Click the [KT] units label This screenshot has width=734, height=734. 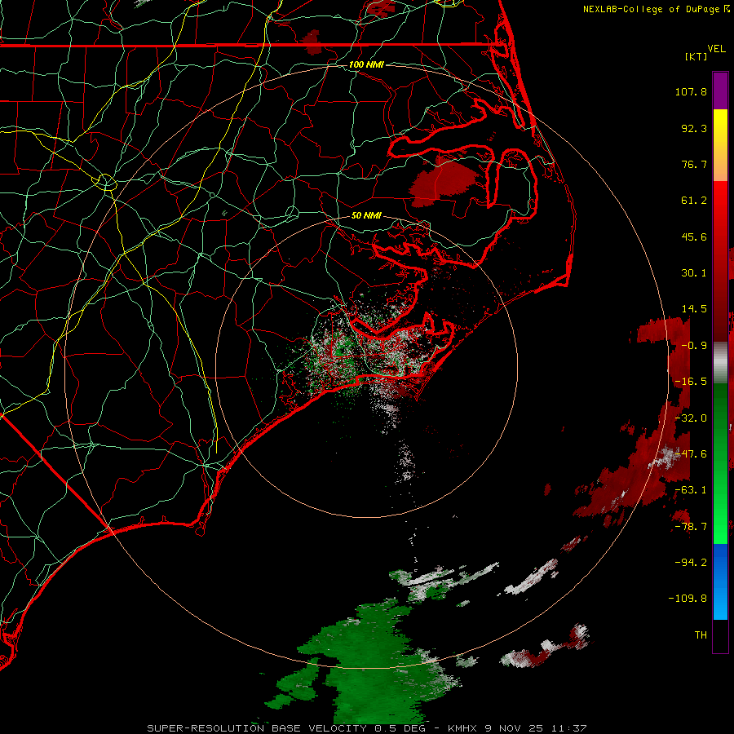pos(696,56)
